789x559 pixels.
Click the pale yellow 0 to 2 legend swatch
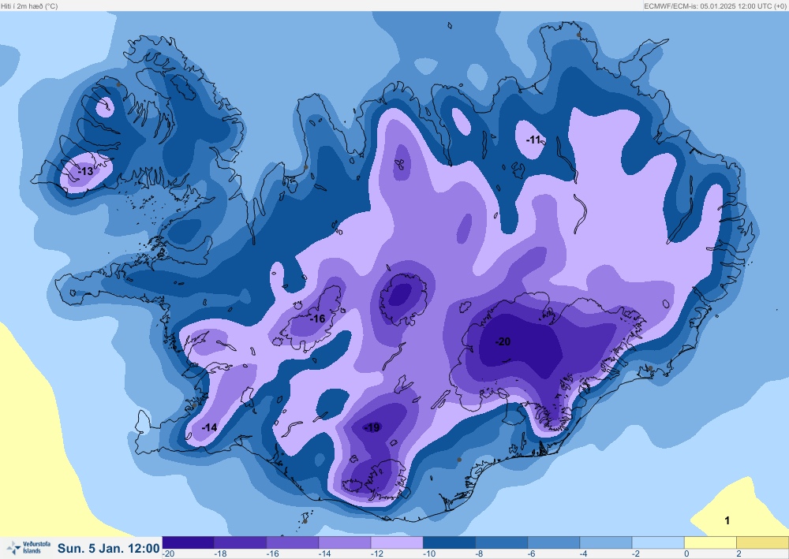711,542
